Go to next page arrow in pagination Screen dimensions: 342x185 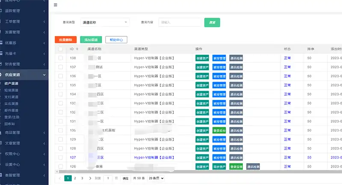[90, 178]
